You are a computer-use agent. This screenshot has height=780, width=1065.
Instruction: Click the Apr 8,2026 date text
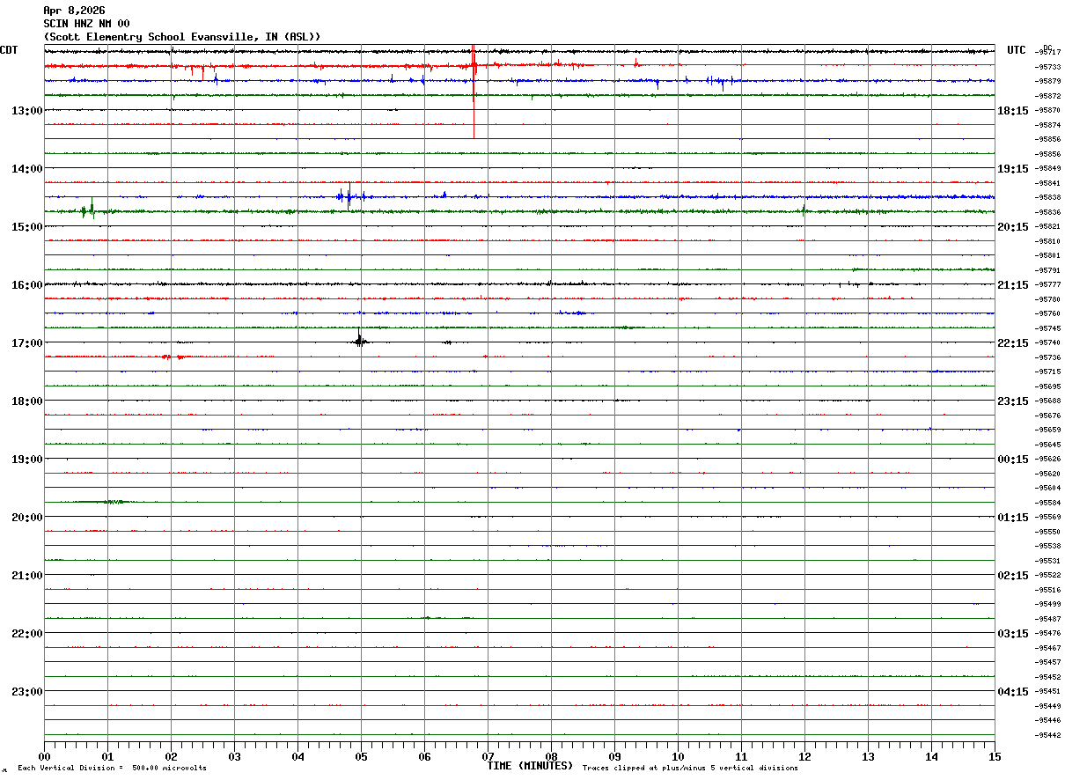(x=74, y=11)
